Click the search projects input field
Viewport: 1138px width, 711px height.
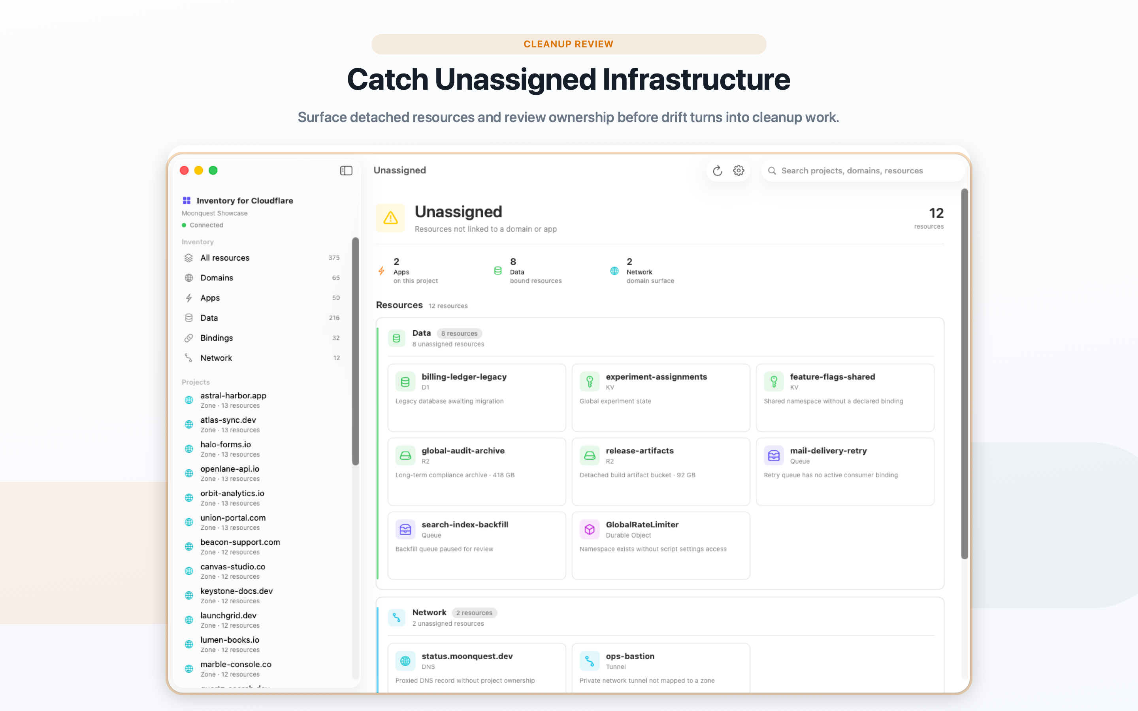863,171
